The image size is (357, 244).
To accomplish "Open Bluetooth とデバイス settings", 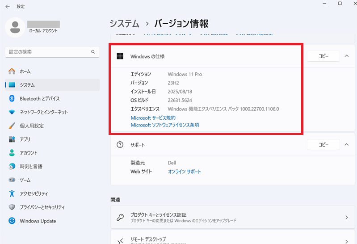I will click(52, 98).
